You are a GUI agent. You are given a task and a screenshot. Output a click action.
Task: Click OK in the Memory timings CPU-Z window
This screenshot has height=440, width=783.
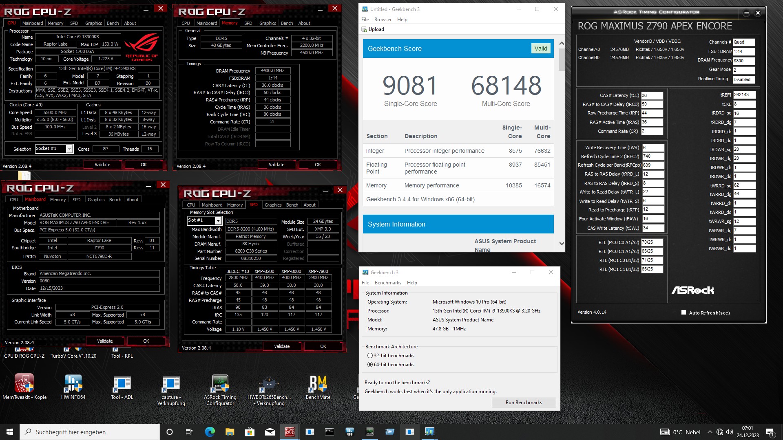(x=318, y=165)
